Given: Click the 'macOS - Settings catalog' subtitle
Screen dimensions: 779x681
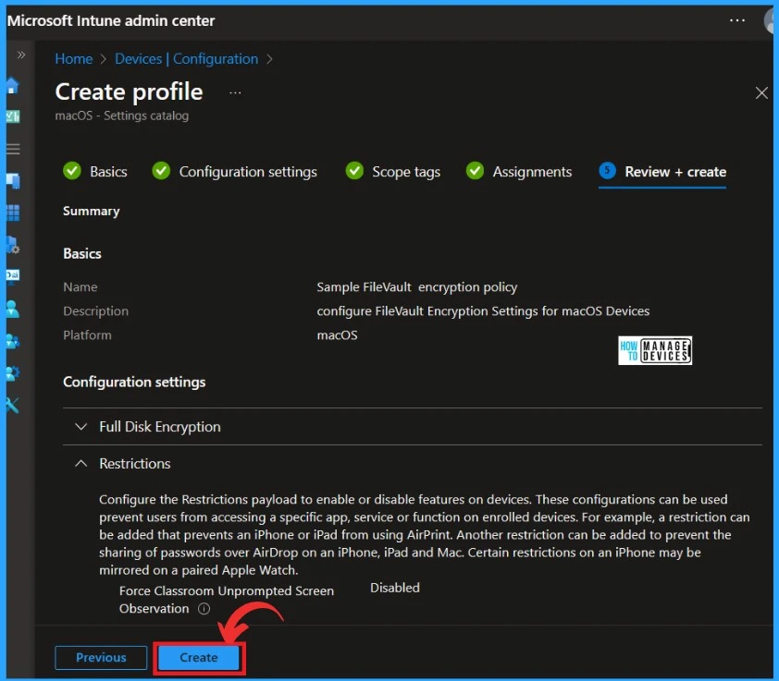Looking at the screenshot, I should (122, 116).
